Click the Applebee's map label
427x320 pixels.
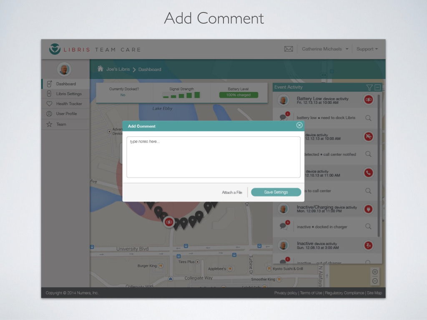point(217,269)
